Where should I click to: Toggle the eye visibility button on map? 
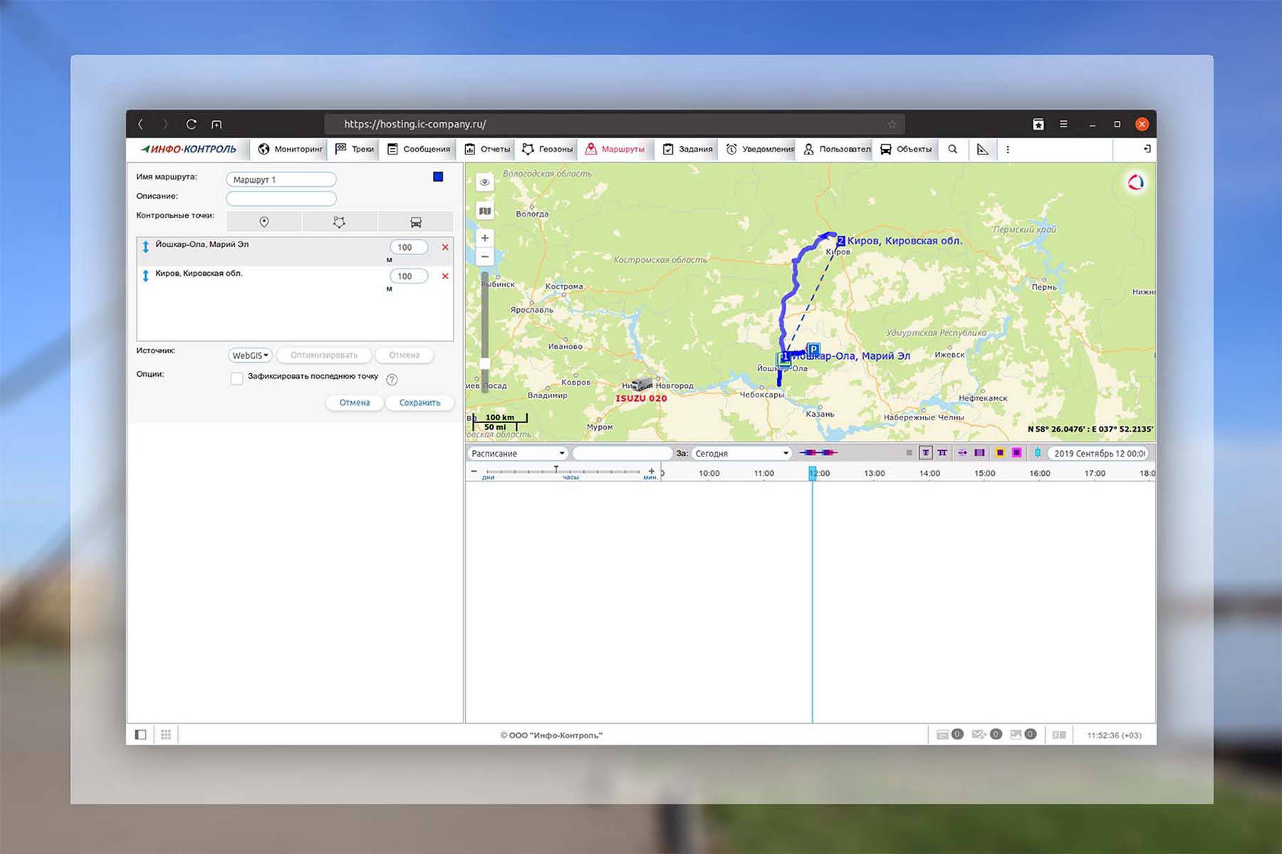tap(485, 182)
